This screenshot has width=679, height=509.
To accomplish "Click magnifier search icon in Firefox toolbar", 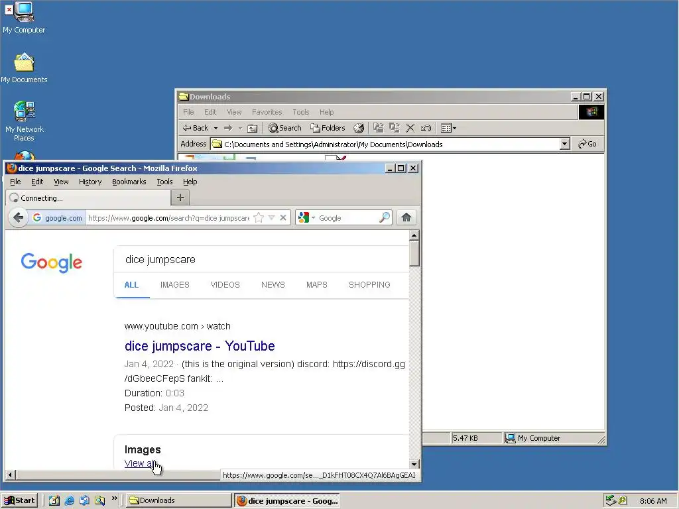I will coord(384,217).
